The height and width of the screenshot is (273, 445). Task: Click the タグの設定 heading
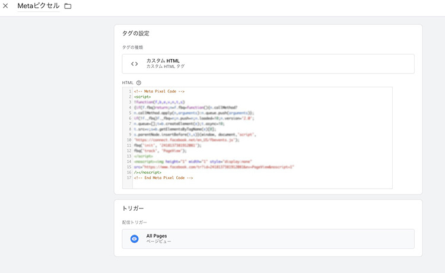pyautogui.click(x=136, y=33)
